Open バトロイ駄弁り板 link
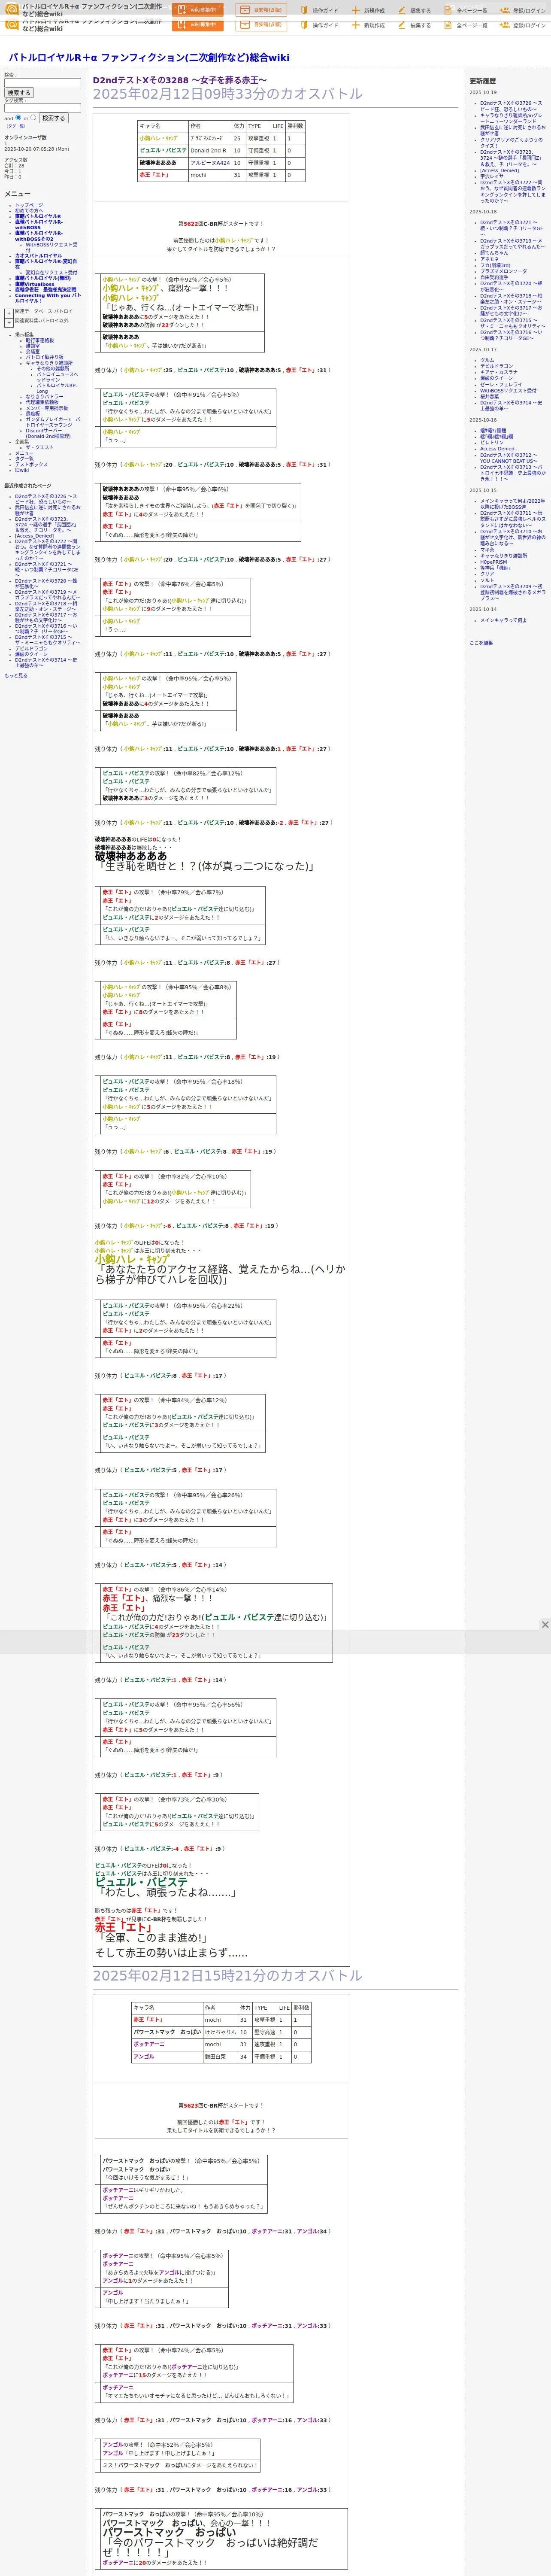 44,357
